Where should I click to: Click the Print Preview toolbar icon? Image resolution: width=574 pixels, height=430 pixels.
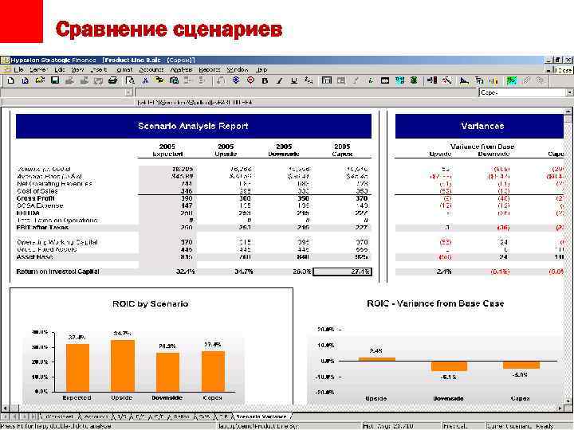[130, 80]
